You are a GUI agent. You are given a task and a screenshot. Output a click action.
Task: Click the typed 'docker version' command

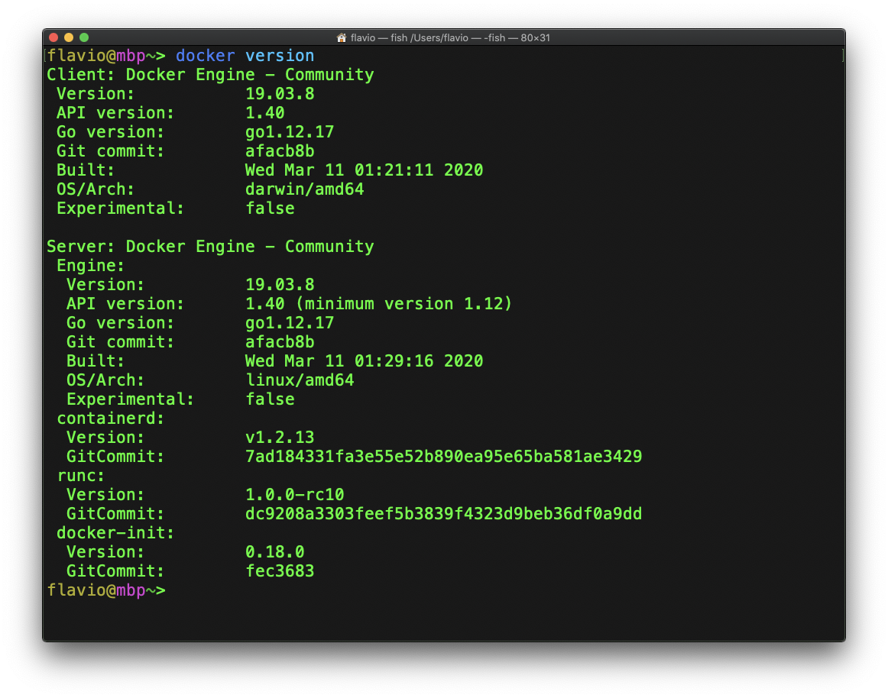point(245,56)
